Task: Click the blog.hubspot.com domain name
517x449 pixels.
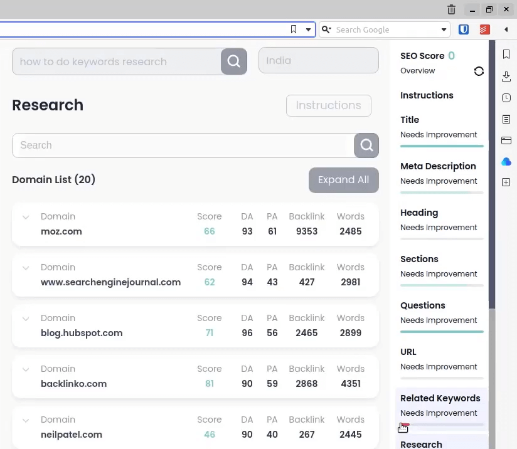Action: tap(82, 333)
